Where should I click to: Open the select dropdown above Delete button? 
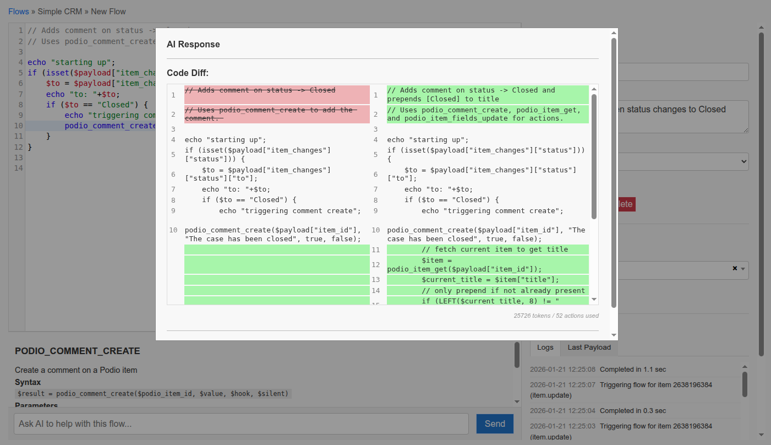pos(682,161)
